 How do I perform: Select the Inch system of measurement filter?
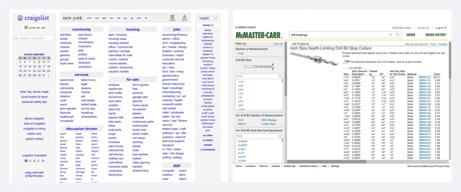pyautogui.click(x=241, y=54)
